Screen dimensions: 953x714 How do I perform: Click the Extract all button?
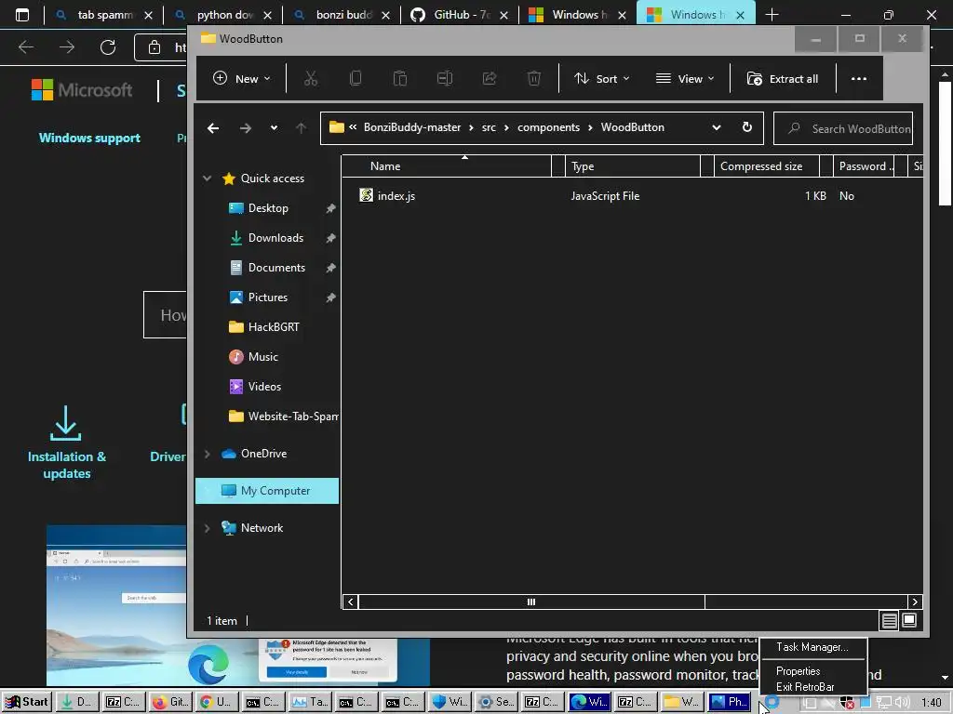pos(782,78)
